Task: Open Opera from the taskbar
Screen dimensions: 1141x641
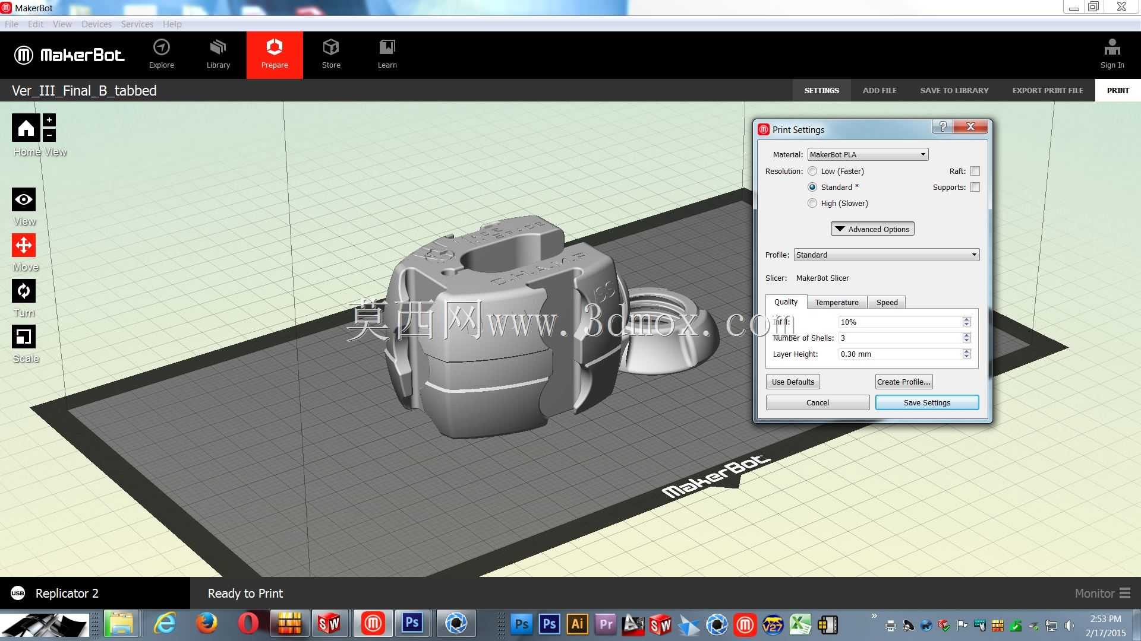Action: tap(248, 624)
